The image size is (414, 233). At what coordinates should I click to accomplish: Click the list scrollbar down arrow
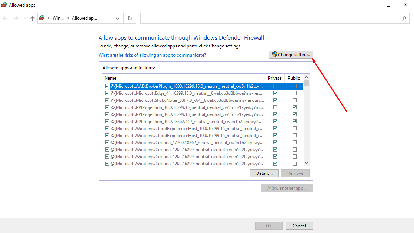306,163
